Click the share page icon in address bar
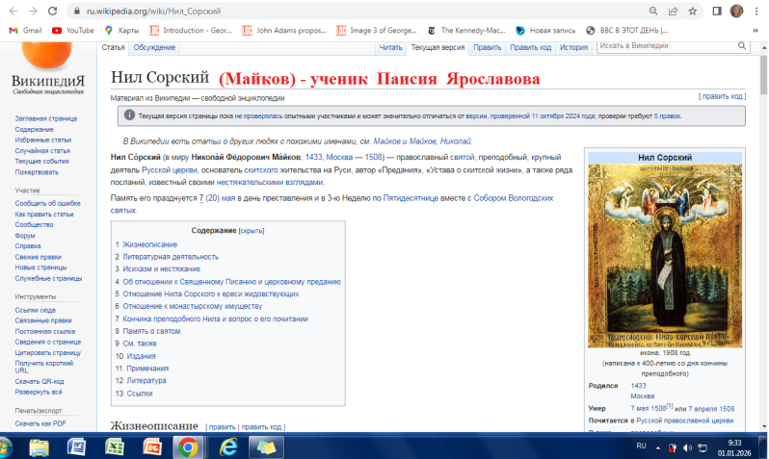 click(673, 11)
